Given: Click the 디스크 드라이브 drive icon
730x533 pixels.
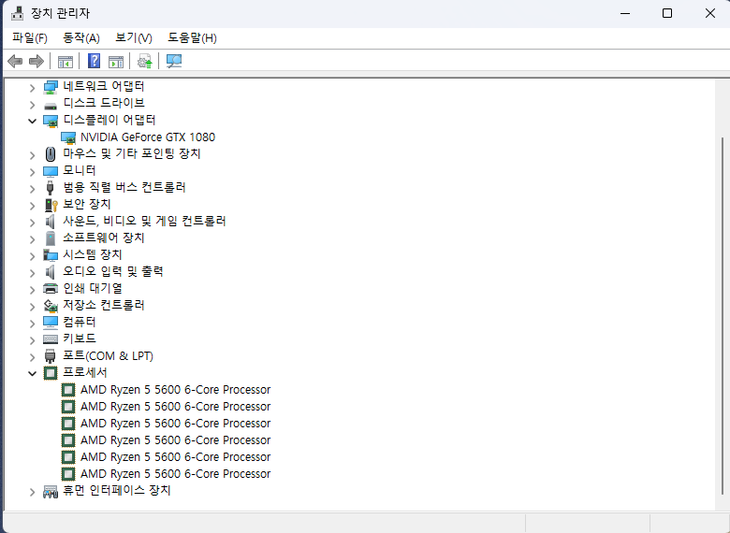Looking at the screenshot, I should coord(51,106).
